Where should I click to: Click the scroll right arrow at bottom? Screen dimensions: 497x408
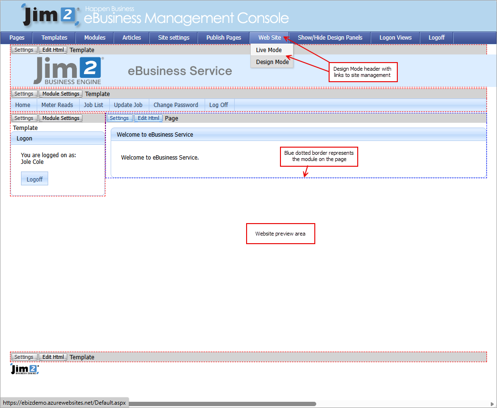pyautogui.click(x=493, y=404)
